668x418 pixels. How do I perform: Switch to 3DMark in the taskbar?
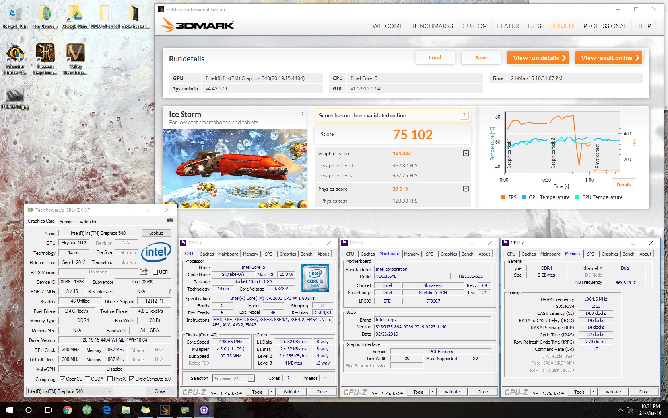point(165,410)
